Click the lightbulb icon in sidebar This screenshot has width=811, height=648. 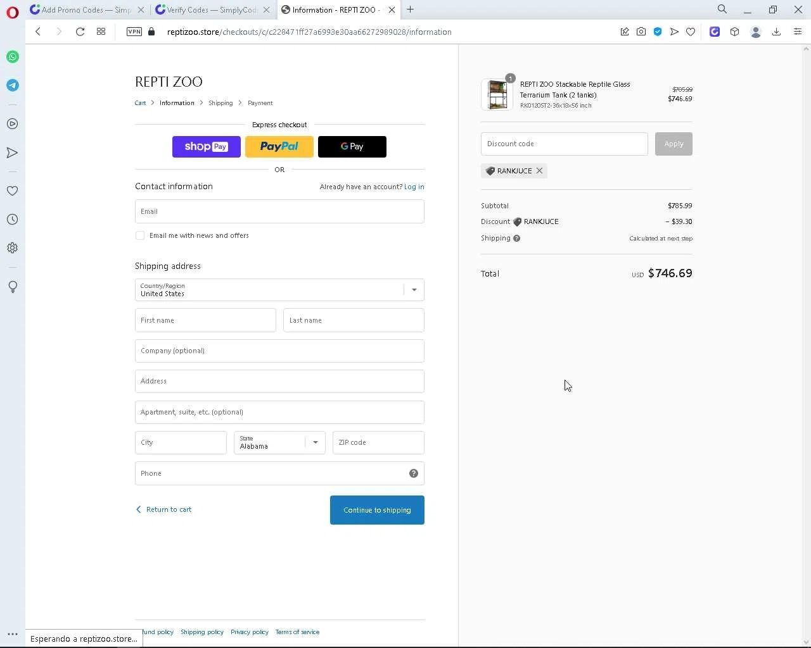point(13,287)
